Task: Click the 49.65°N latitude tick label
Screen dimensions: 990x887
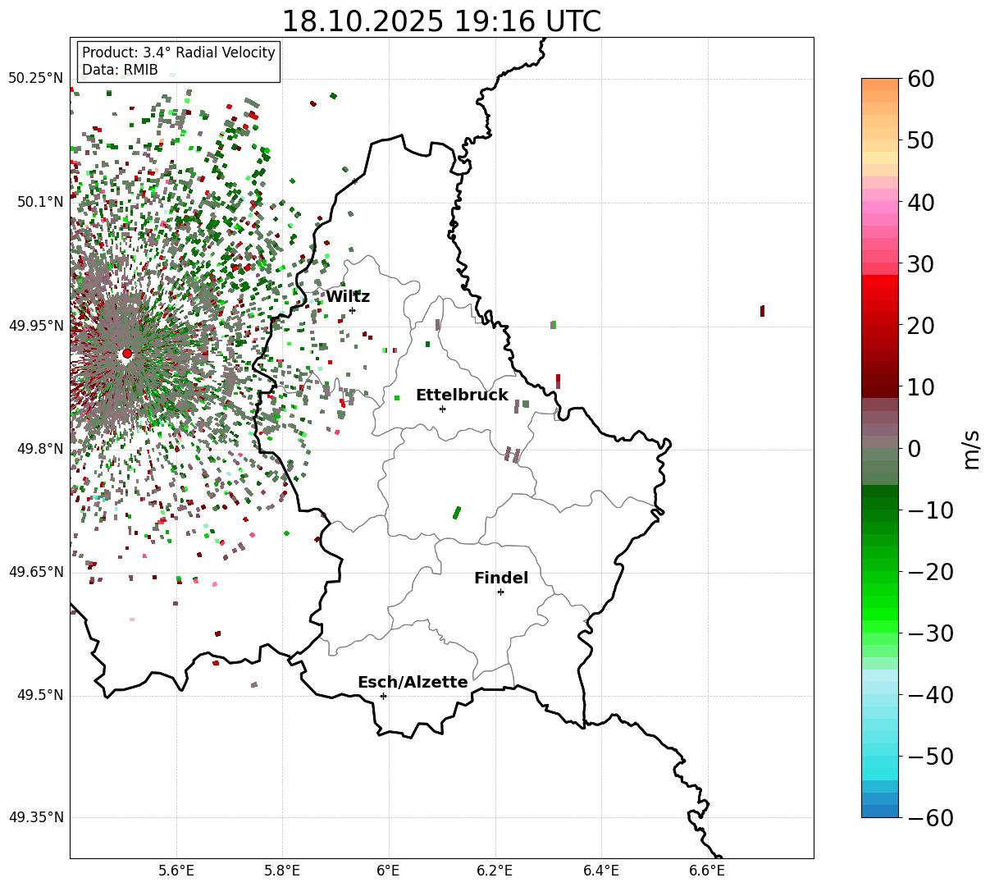Action: 35,572
